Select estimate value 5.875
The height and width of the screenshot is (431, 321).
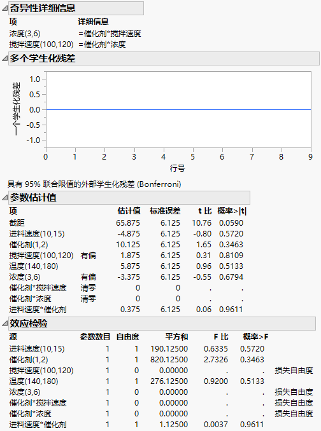[x=130, y=266]
